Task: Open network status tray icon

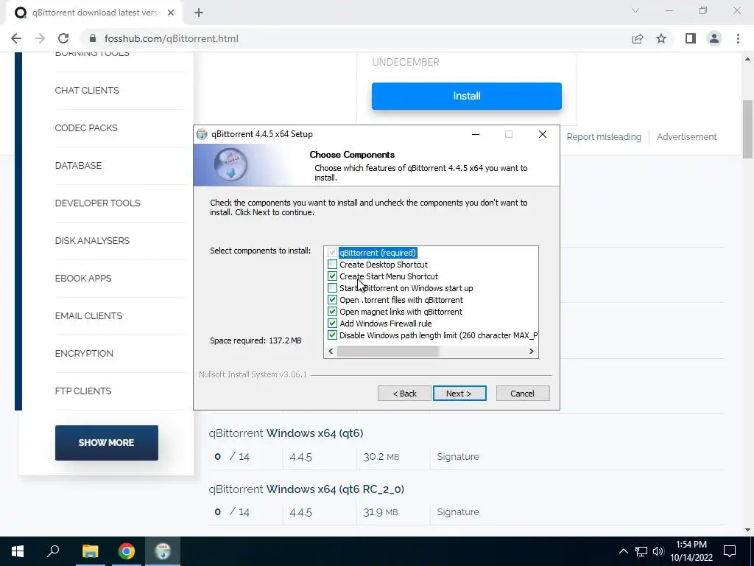Action: (641, 551)
